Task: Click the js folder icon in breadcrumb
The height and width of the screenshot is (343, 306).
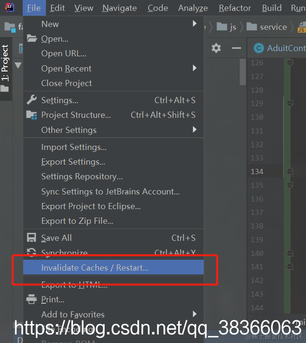Action: [x=222, y=27]
